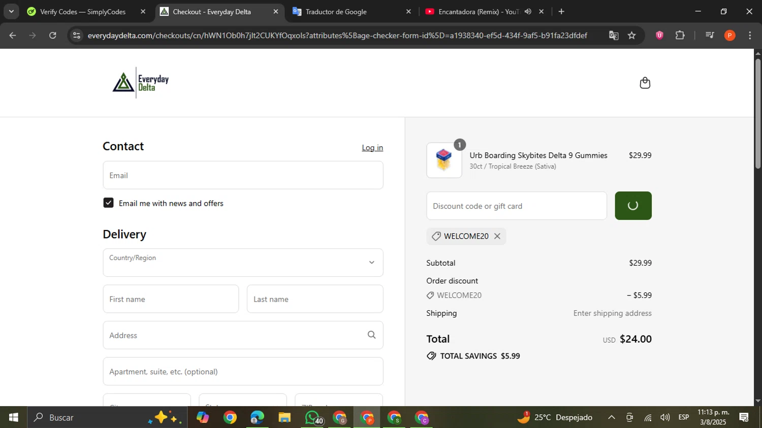Open a new browser tab
This screenshot has width=762, height=428.
pyautogui.click(x=561, y=11)
